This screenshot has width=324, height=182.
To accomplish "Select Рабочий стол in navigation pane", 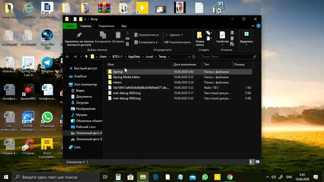I will (x=83, y=127).
